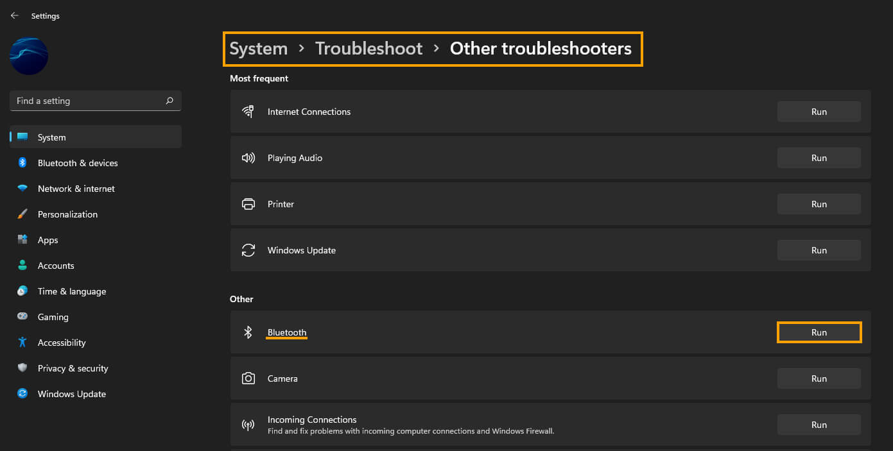Open Time & language settings

[x=96, y=291]
